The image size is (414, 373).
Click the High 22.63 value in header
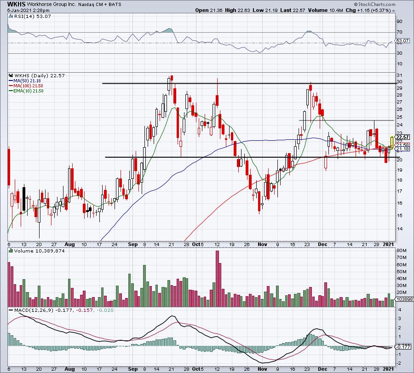pyautogui.click(x=237, y=10)
